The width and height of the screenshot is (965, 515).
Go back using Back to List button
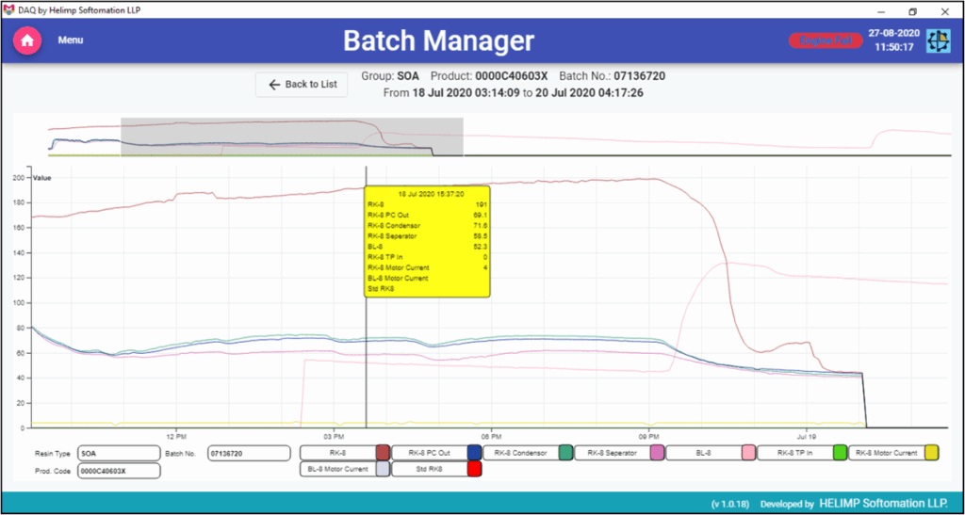(302, 85)
